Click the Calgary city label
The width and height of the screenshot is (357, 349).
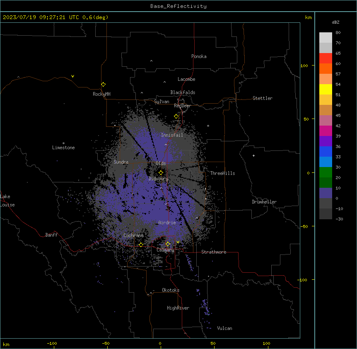(x=165, y=250)
